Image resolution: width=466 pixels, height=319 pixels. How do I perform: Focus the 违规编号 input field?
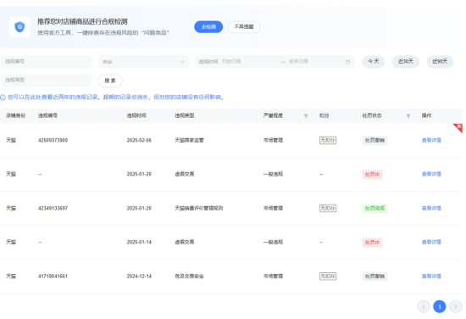tap(46, 62)
